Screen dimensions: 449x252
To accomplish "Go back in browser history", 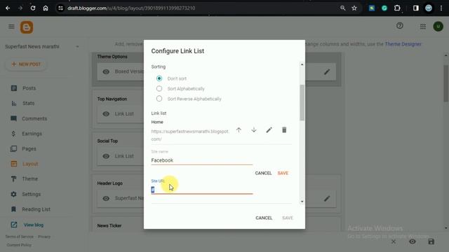I will coord(8,8).
